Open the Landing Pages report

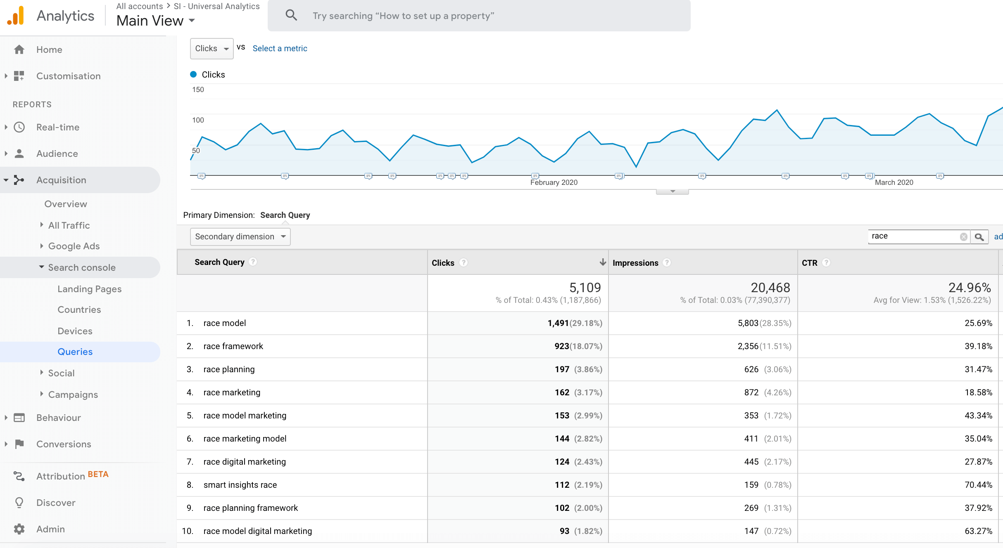(x=89, y=289)
